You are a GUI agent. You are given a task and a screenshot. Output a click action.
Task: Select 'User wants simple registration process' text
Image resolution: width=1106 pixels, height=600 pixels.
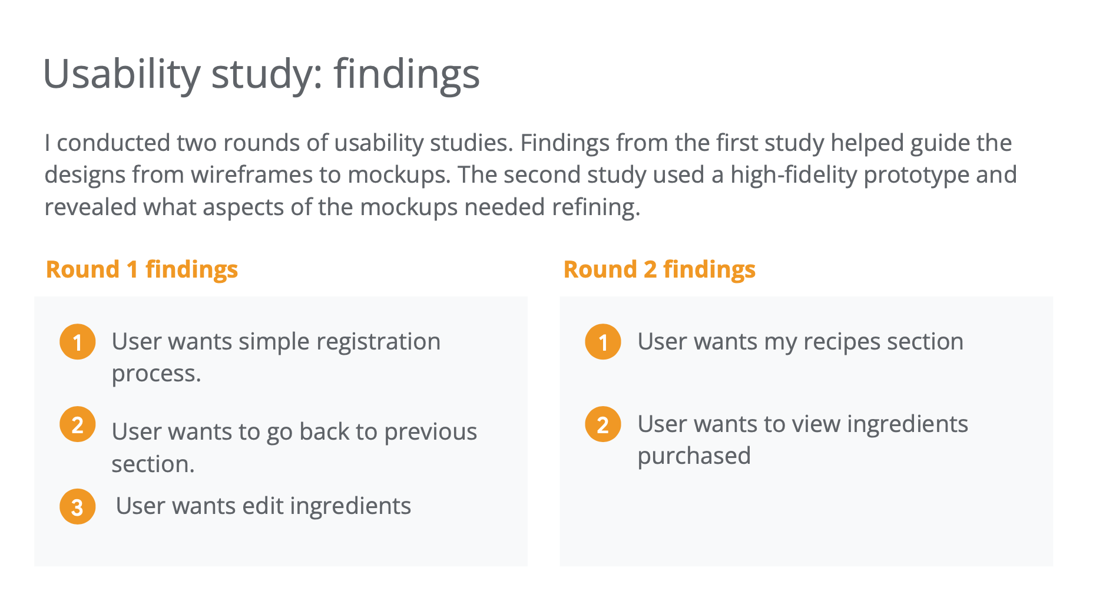(x=276, y=357)
